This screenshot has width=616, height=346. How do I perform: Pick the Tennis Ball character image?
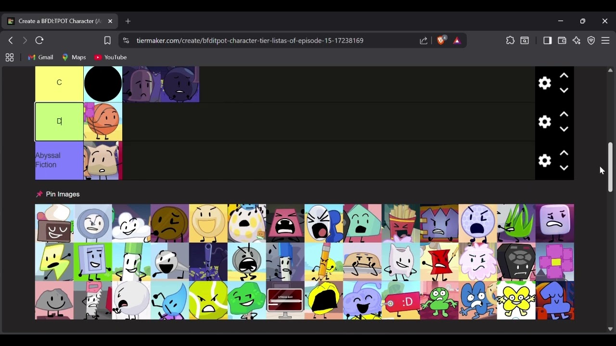tap(208, 300)
